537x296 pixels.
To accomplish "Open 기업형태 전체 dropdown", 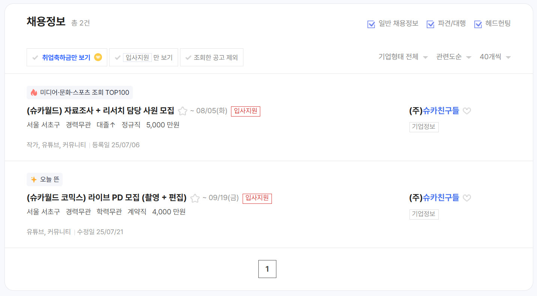I will click(403, 57).
